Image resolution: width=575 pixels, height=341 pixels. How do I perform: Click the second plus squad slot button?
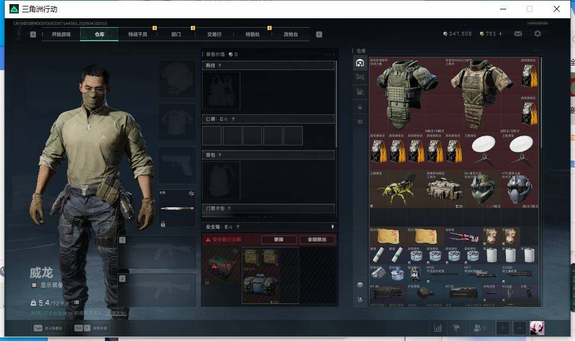[x=519, y=328]
